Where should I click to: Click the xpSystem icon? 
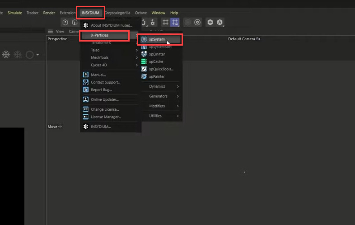[144, 39]
